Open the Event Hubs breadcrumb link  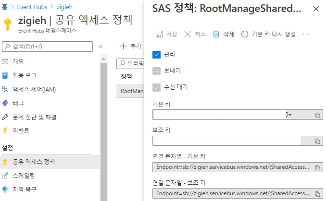(32, 7)
